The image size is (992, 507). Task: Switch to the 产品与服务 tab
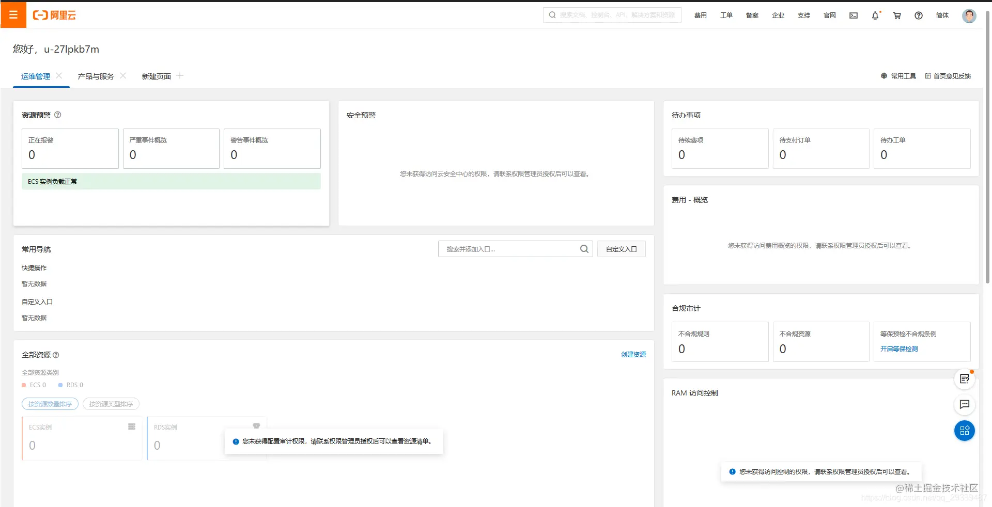(96, 76)
